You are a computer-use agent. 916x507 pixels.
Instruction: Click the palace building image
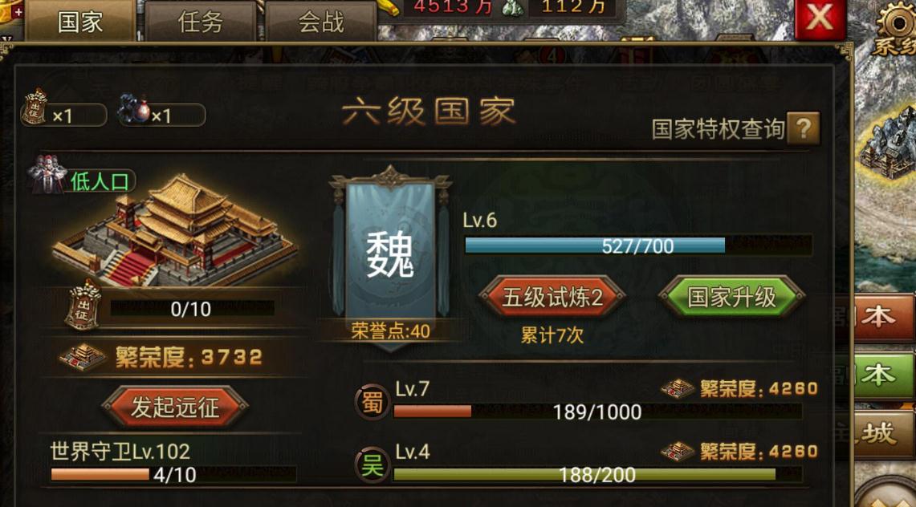tap(173, 230)
